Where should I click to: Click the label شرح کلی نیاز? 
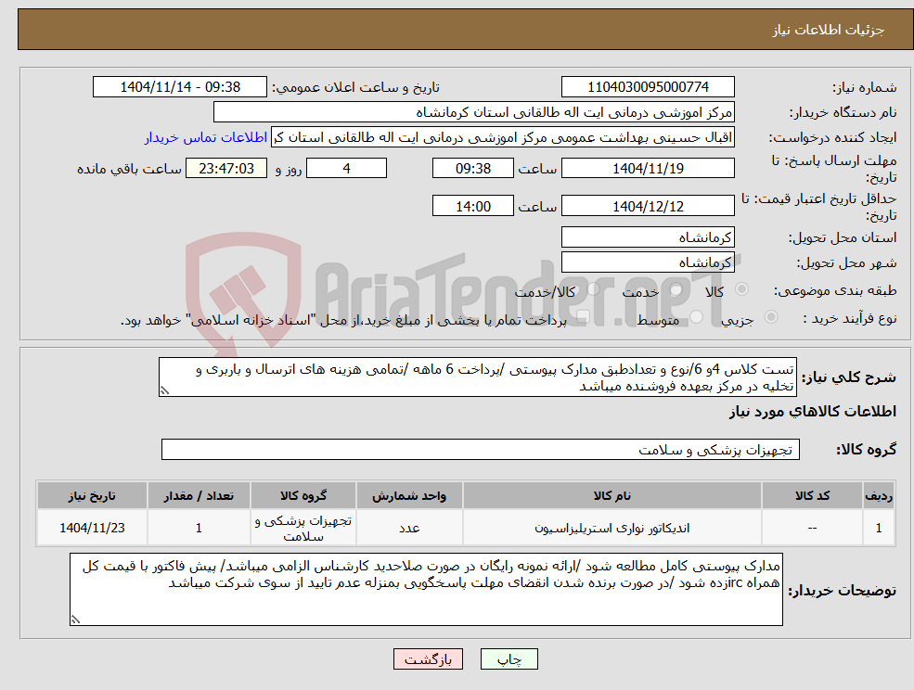[849, 377]
